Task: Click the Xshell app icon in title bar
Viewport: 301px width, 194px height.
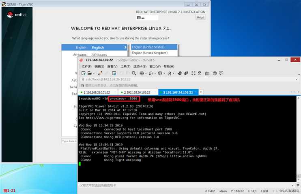Action: 81,60
